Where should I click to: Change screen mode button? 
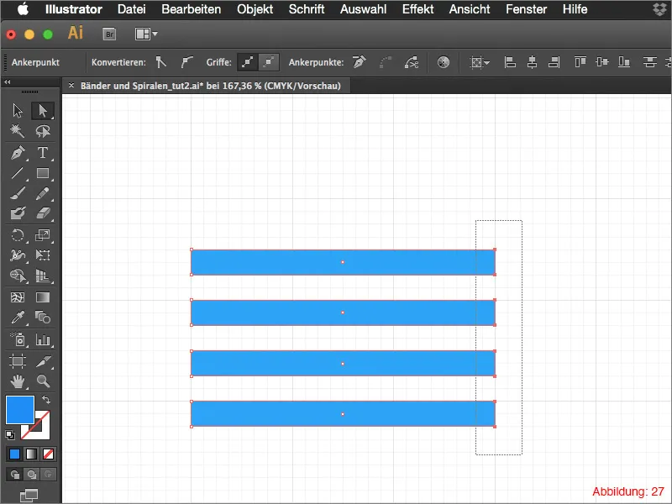tap(29, 495)
